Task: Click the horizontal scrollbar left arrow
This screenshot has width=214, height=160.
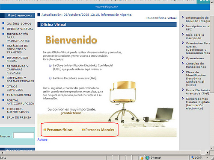Action: pyautogui.click(x=2, y=153)
